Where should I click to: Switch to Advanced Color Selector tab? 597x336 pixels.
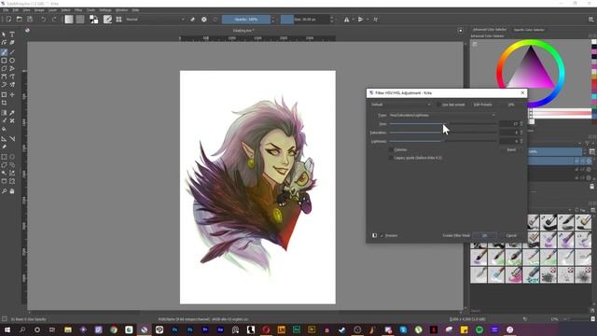490,30
